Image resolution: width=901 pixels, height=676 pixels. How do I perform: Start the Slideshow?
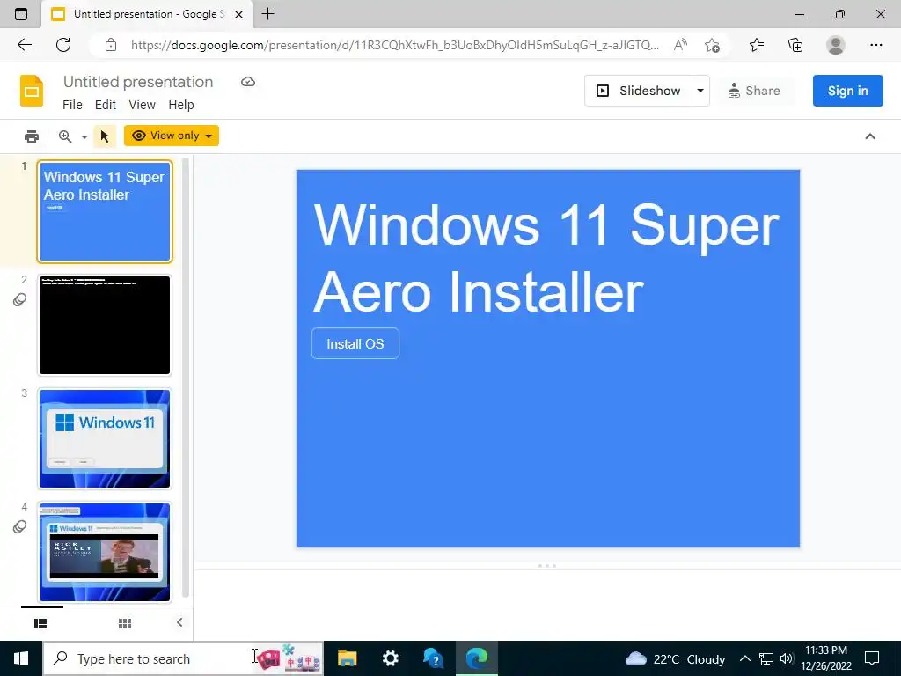(x=639, y=91)
